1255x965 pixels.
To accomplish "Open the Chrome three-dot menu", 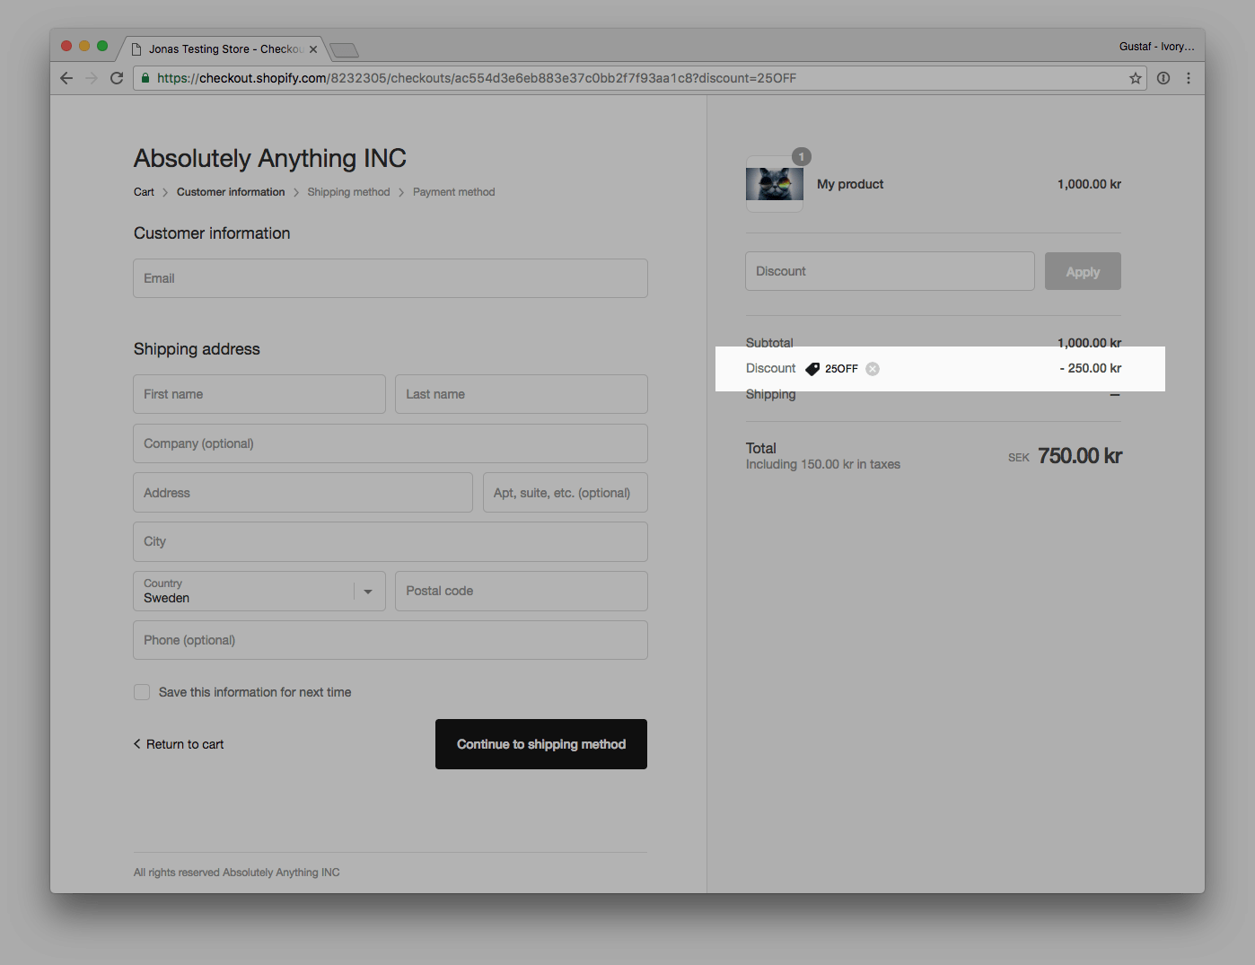I will pos(1189,78).
